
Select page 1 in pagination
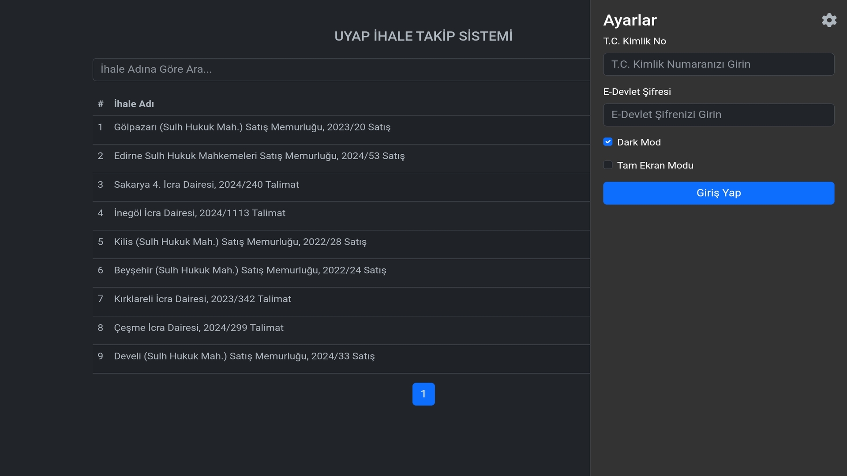tap(423, 394)
